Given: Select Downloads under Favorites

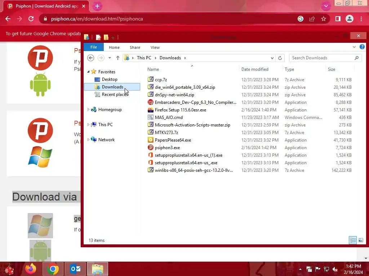Looking at the screenshot, I should 112,87.
